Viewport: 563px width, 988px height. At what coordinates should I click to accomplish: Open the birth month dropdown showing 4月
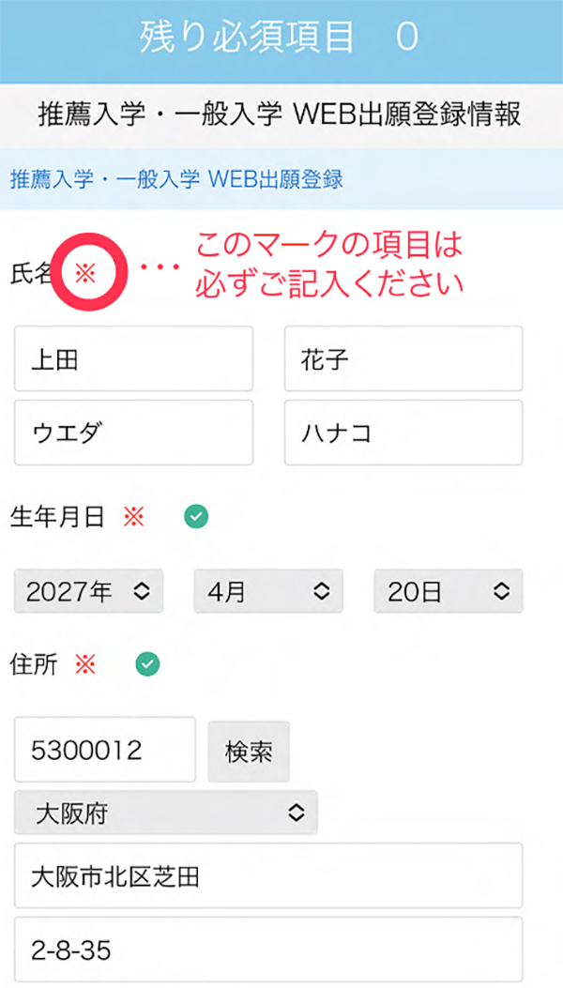267,591
